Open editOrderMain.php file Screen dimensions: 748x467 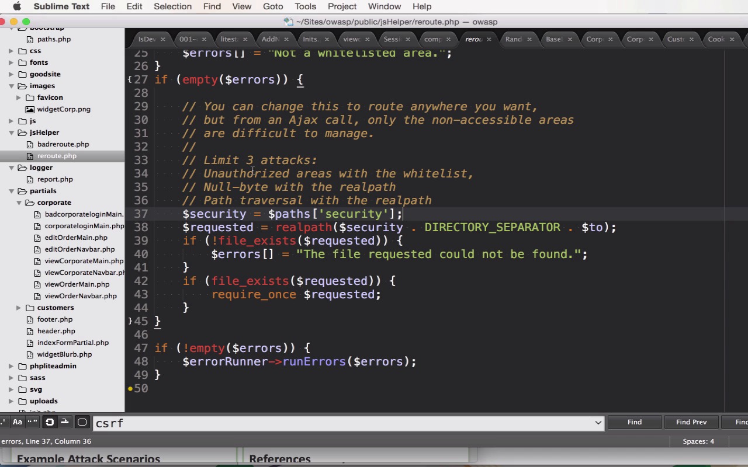coord(76,238)
